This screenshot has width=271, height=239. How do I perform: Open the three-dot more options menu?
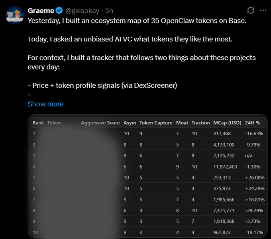coord(263,10)
